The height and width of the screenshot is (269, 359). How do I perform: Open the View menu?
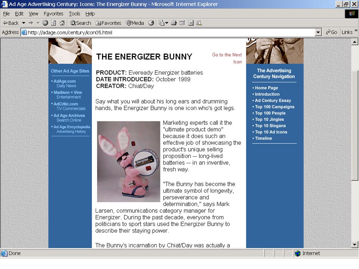point(33,14)
